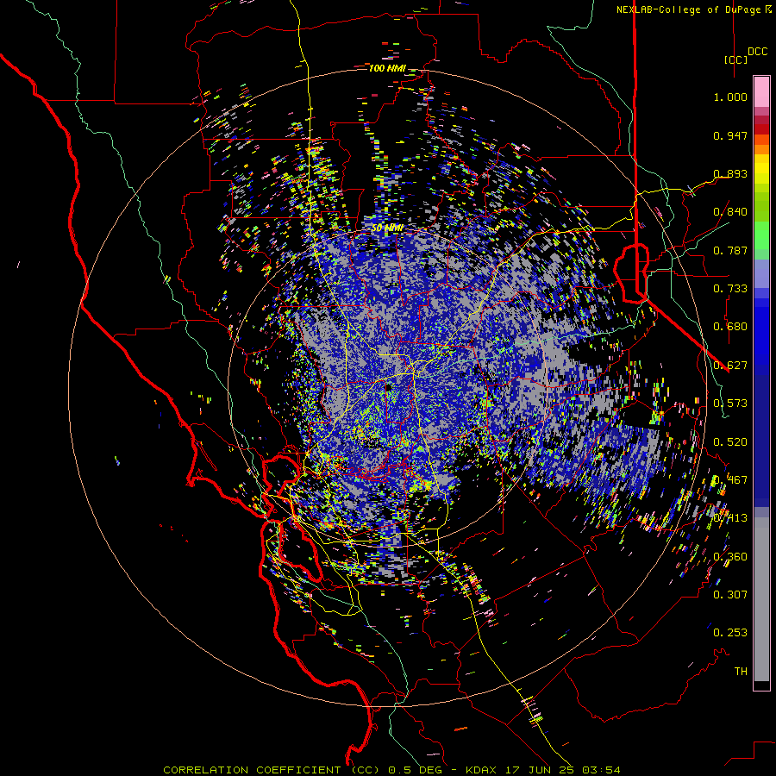Select the 0.253 legend value
The width and height of the screenshot is (776, 776).
click(x=730, y=633)
